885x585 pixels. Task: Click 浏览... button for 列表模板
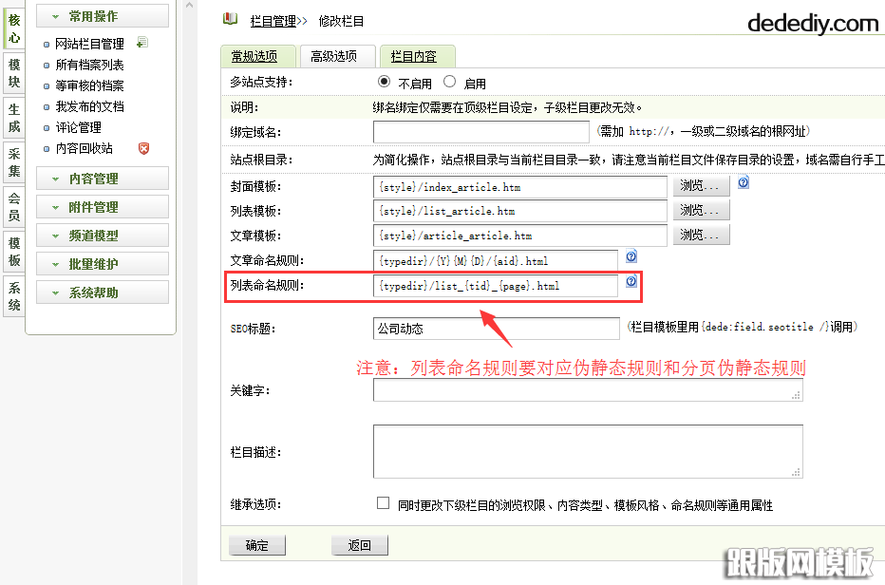[704, 210]
